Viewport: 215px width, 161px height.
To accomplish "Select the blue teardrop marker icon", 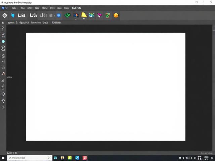I will (x=13, y=15).
